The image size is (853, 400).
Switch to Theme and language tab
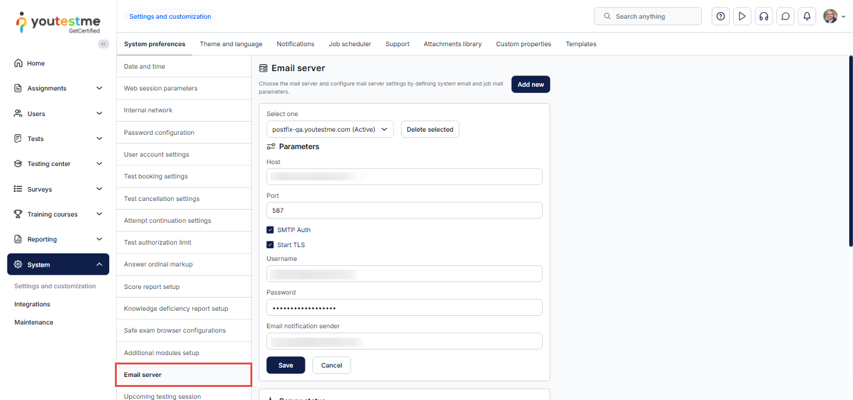(231, 44)
